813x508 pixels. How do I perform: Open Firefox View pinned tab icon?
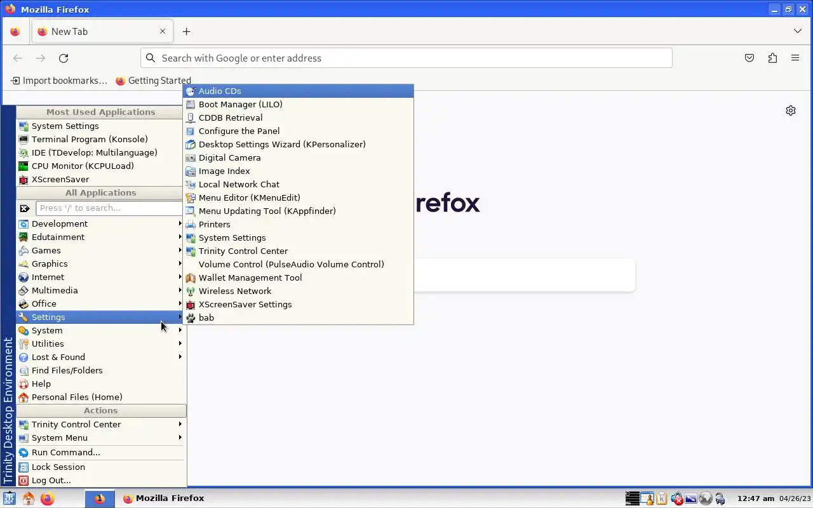pos(15,31)
